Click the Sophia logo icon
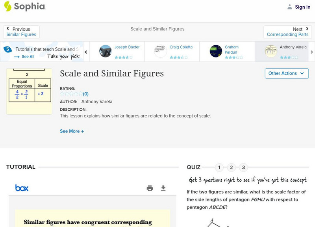 [x=7, y=6]
